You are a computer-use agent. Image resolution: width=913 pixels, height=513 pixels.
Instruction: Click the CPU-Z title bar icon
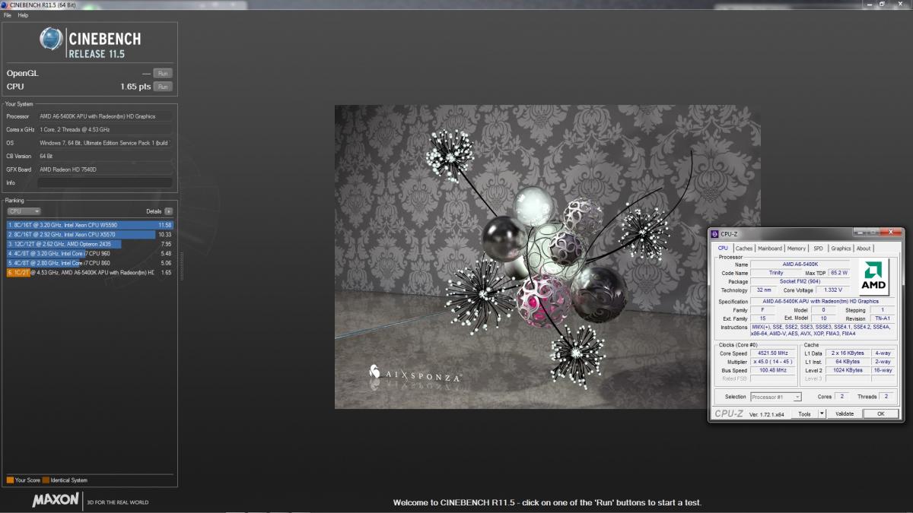pyautogui.click(x=714, y=234)
